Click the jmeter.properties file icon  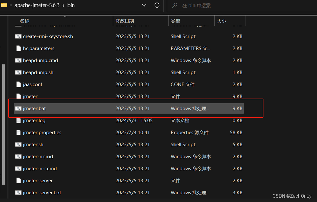(18, 132)
